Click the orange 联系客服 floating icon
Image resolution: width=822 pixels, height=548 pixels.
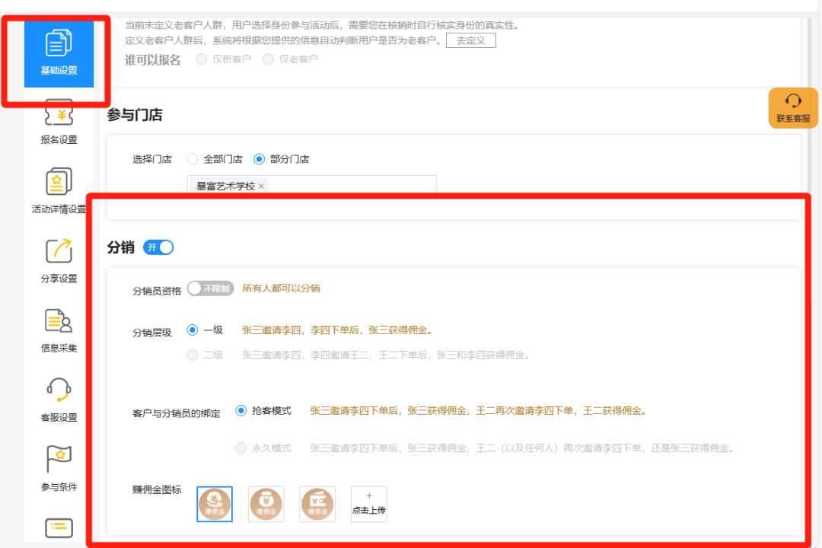[x=792, y=108]
